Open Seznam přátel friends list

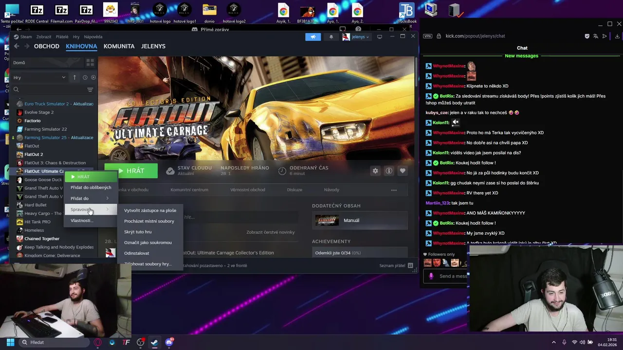point(396,265)
